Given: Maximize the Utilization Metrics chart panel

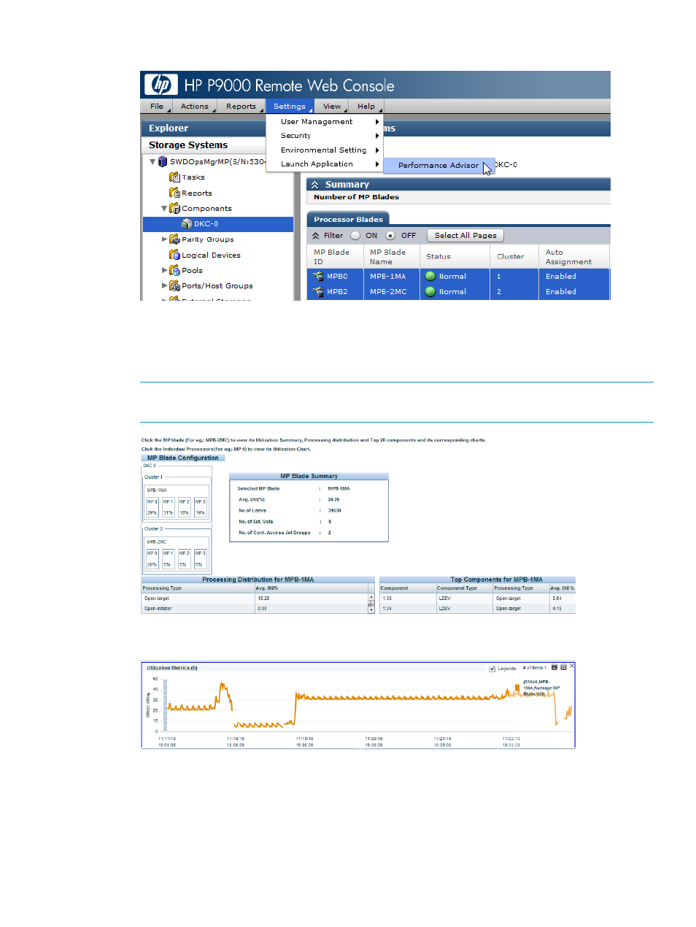Looking at the screenshot, I should coord(563,667).
